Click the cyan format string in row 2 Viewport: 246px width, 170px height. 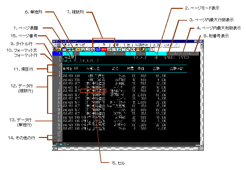80,61
